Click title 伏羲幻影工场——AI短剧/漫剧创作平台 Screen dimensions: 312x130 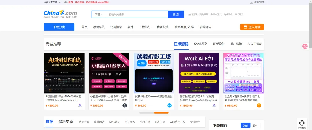pos(154,98)
